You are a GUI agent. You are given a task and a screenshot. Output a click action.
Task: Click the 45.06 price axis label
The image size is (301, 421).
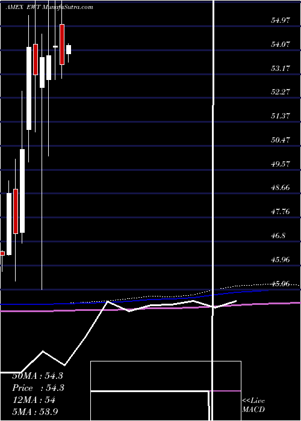point(281,283)
